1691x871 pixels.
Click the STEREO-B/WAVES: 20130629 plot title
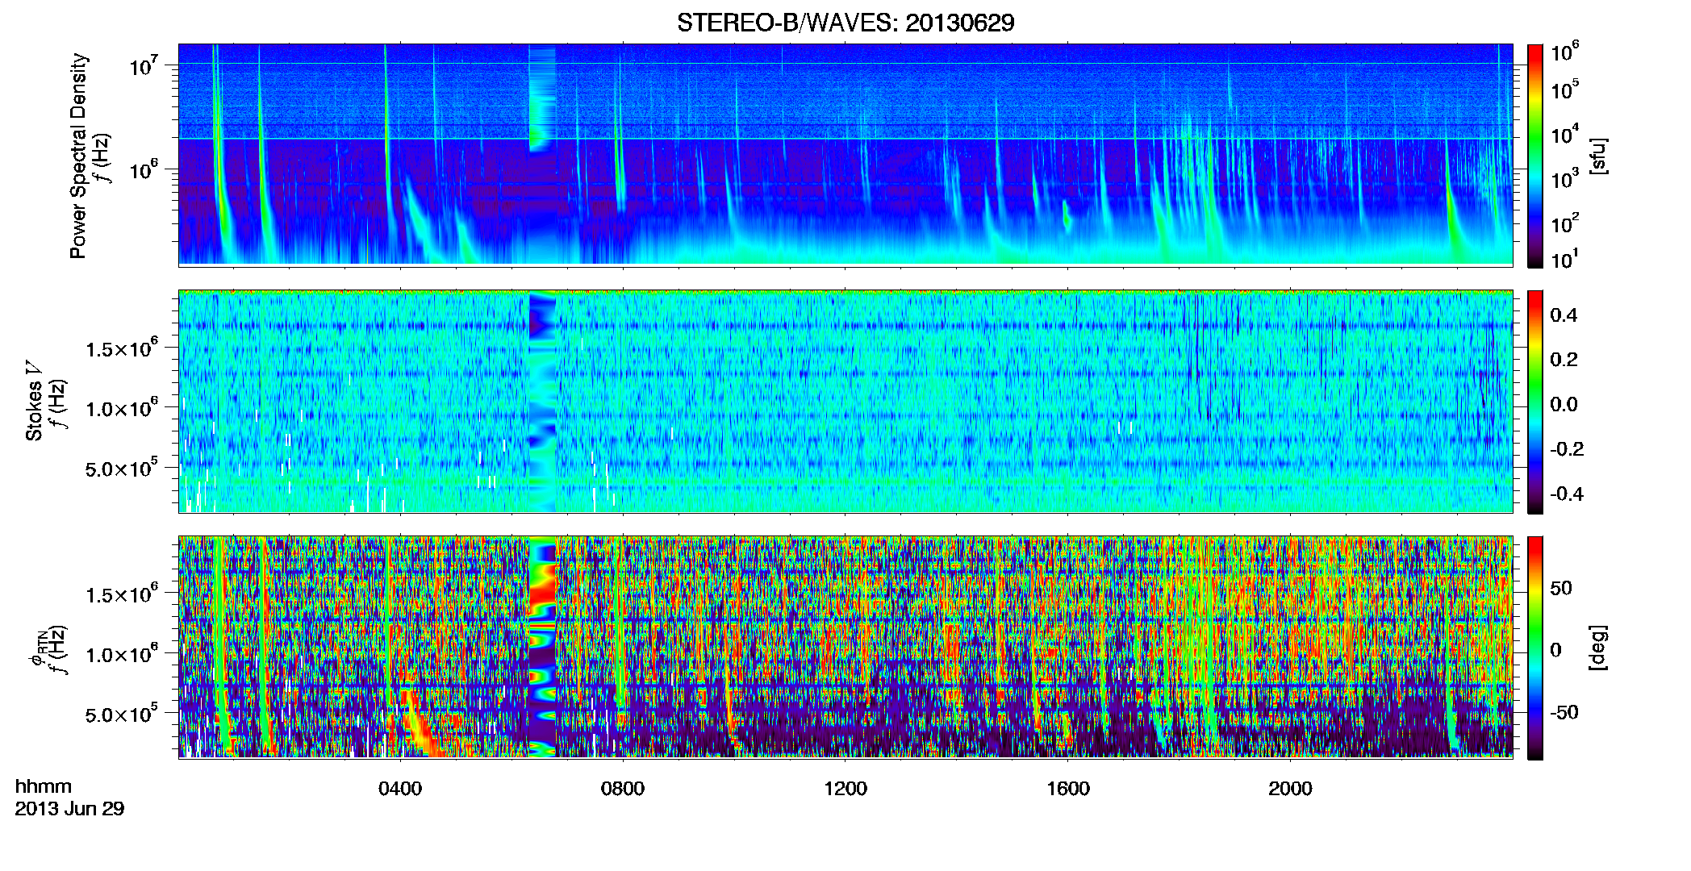click(x=845, y=23)
